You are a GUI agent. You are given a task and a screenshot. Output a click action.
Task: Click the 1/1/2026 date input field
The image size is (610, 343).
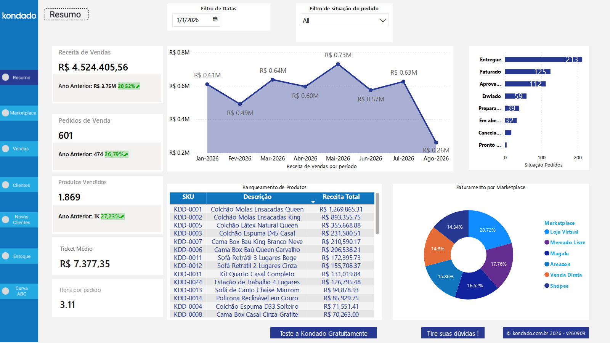tap(196, 20)
